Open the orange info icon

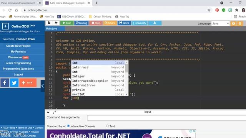click(233, 23)
